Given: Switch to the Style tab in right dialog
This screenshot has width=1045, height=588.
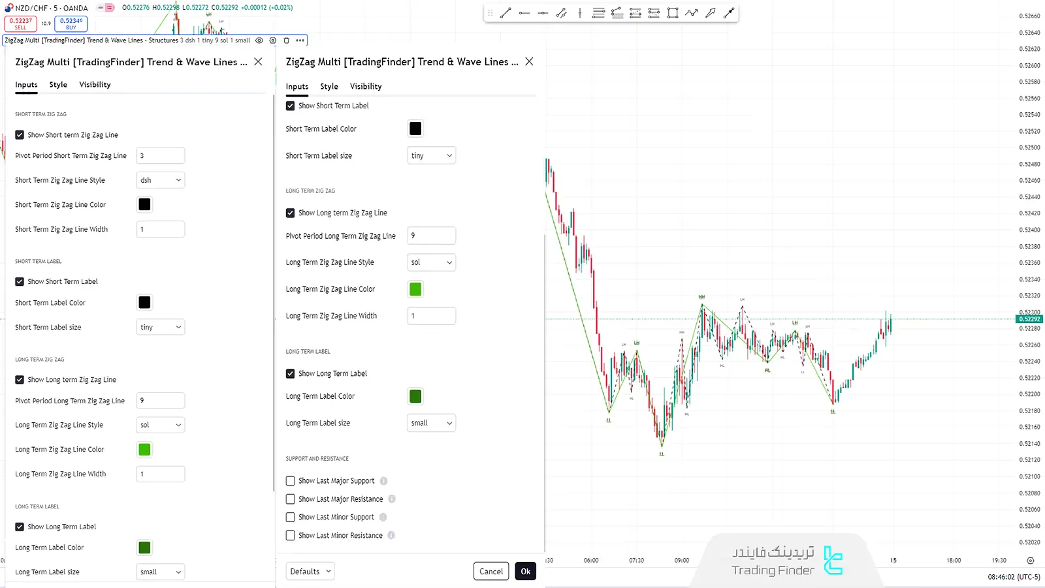Looking at the screenshot, I should [x=329, y=87].
